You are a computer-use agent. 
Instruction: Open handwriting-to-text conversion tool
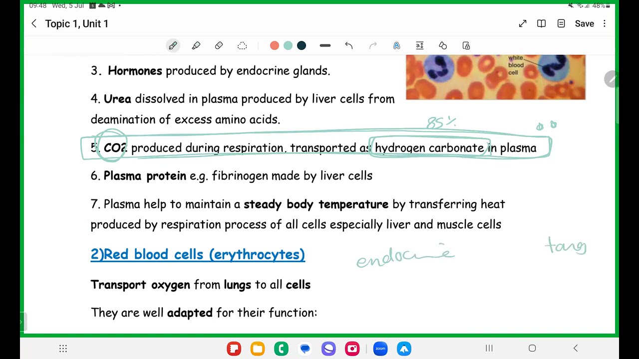point(396,45)
